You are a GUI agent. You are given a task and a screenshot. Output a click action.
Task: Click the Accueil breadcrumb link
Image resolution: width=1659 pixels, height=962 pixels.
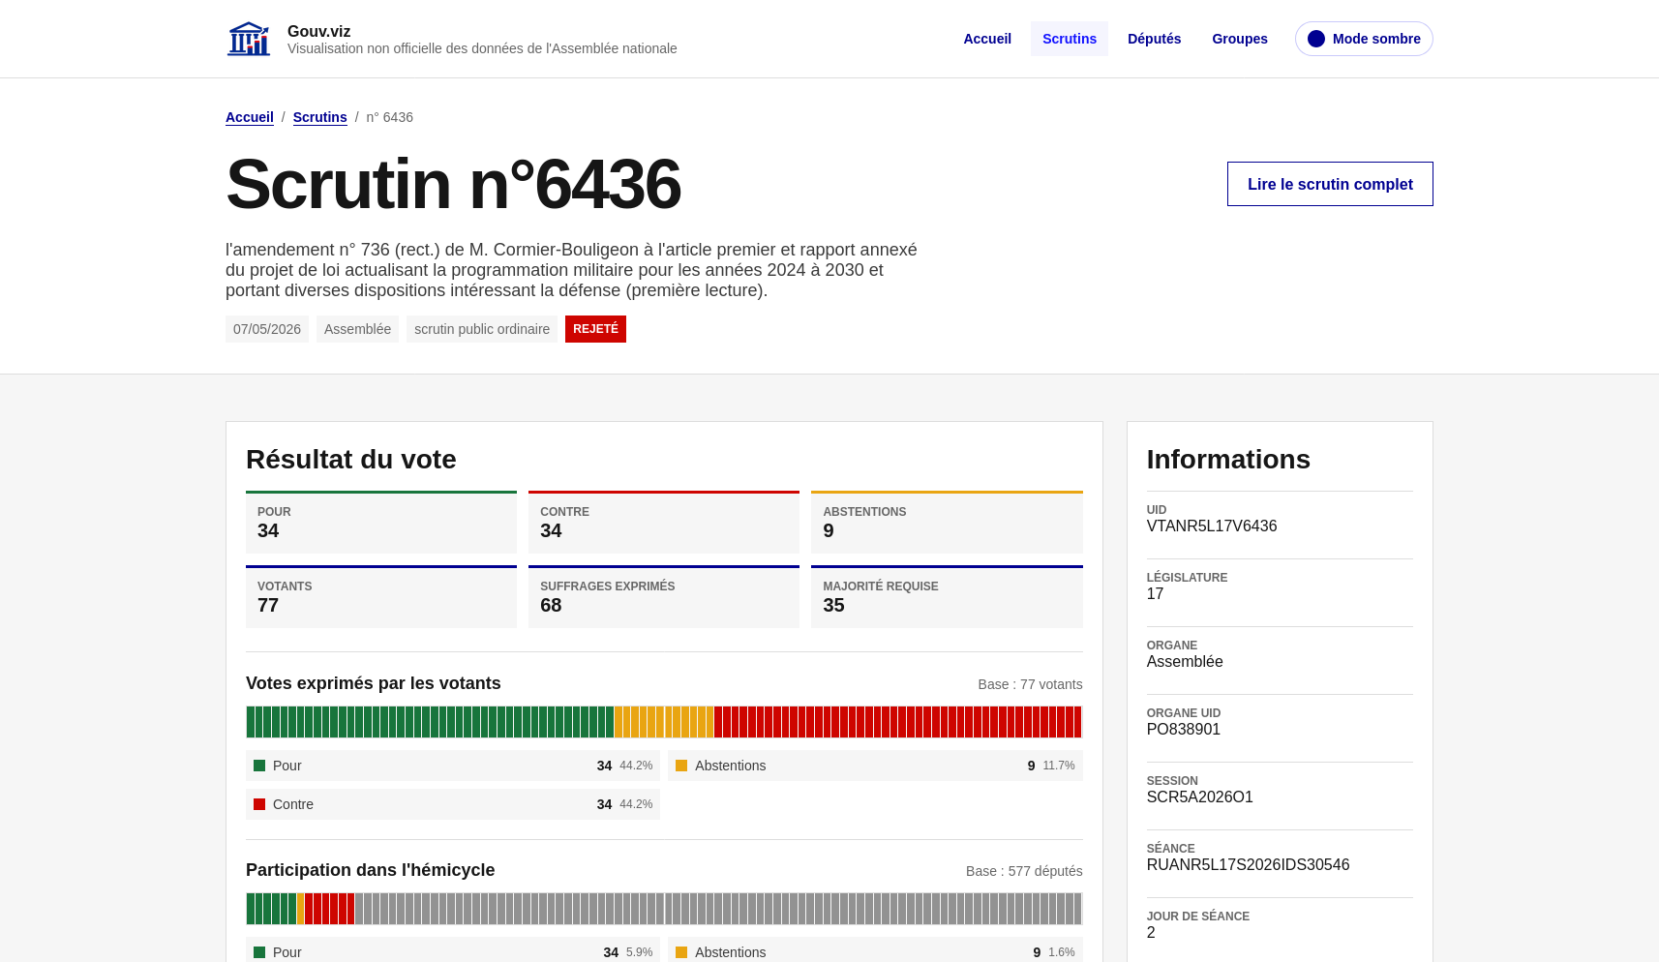coord(250,117)
